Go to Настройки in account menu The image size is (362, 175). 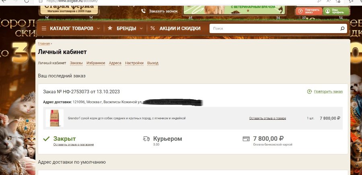click(134, 63)
